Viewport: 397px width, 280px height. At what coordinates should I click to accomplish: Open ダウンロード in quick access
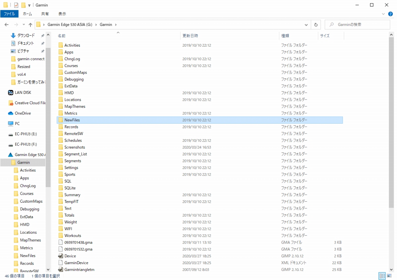coord(26,35)
